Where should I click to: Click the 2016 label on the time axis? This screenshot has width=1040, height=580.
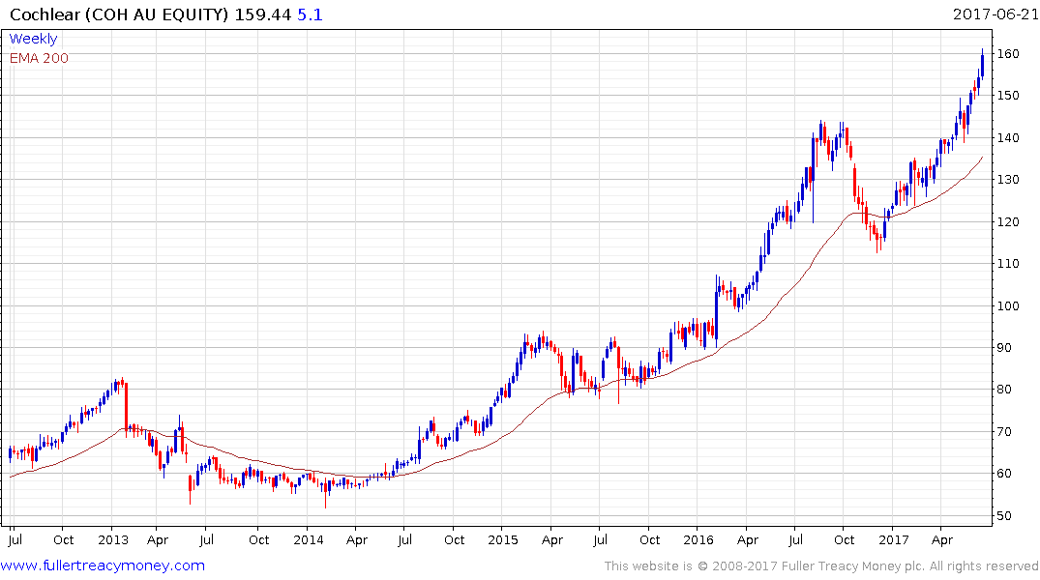tap(698, 539)
